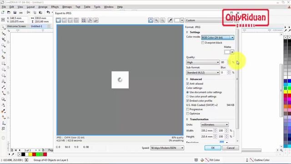
Task: Enable the Progressive checkbox
Action: click(x=188, y=109)
